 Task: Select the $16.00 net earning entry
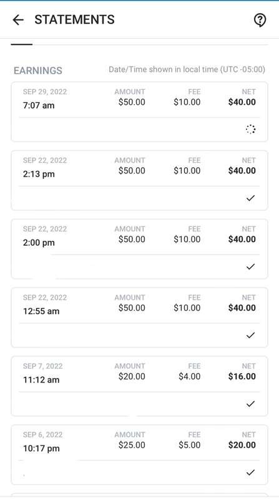point(140,386)
